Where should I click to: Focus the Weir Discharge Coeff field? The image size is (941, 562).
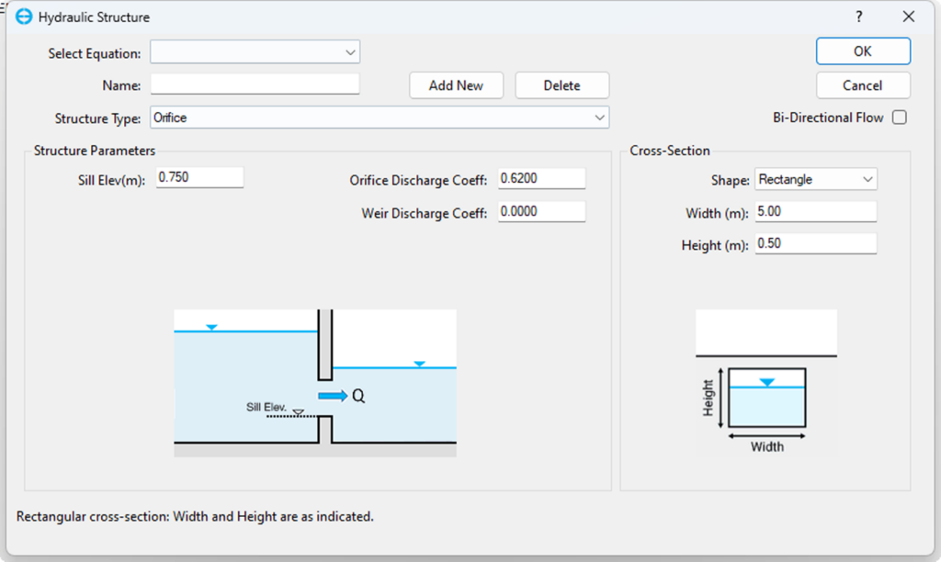541,212
